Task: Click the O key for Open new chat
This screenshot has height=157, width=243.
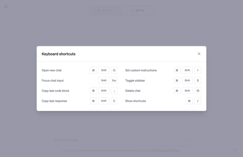Action: tap(114, 70)
